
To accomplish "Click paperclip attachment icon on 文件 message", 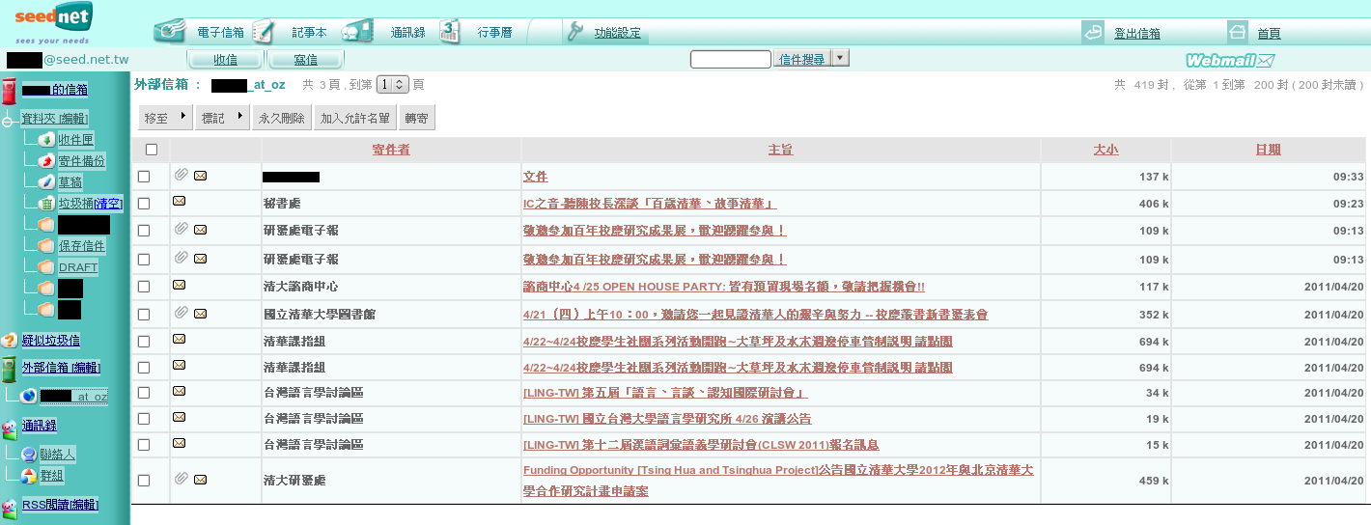I will pyautogui.click(x=181, y=175).
